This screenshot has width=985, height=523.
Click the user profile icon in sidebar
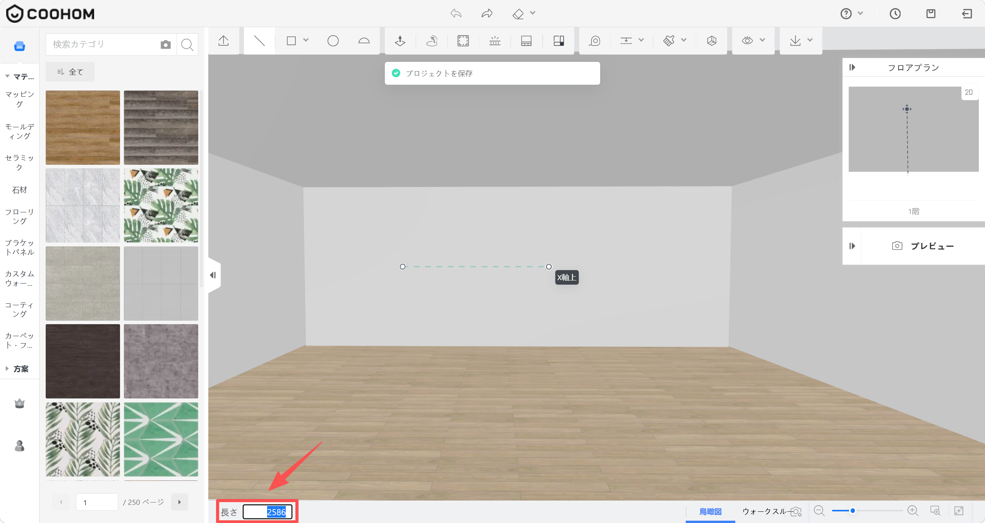pos(20,446)
